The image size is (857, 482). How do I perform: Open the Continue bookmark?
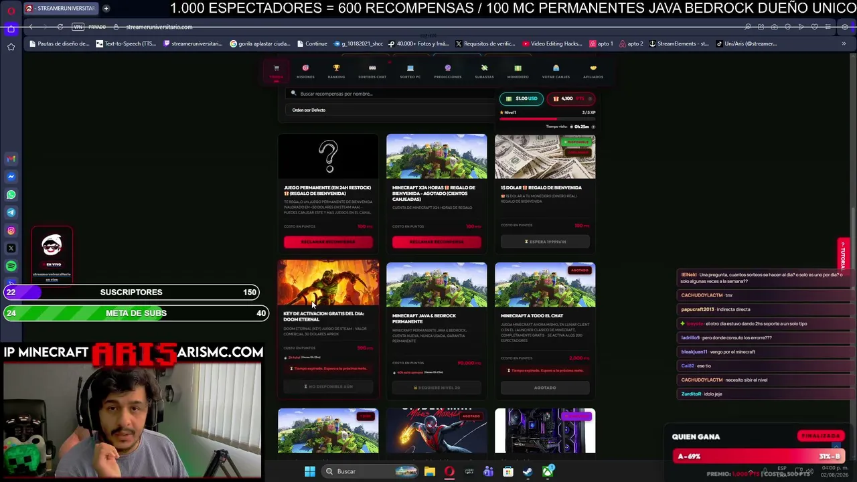(311, 44)
